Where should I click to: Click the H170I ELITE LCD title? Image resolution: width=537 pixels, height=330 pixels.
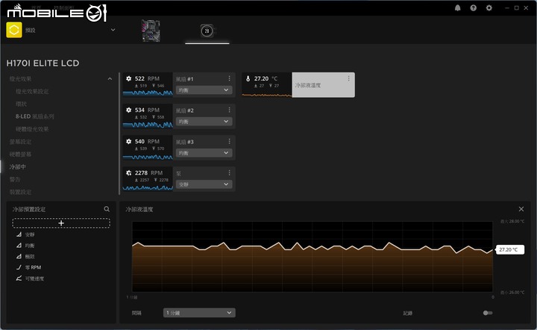click(43, 63)
